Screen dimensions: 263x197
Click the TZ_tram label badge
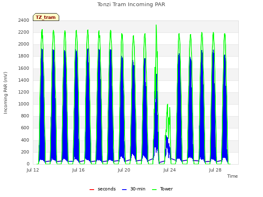pos(46,17)
